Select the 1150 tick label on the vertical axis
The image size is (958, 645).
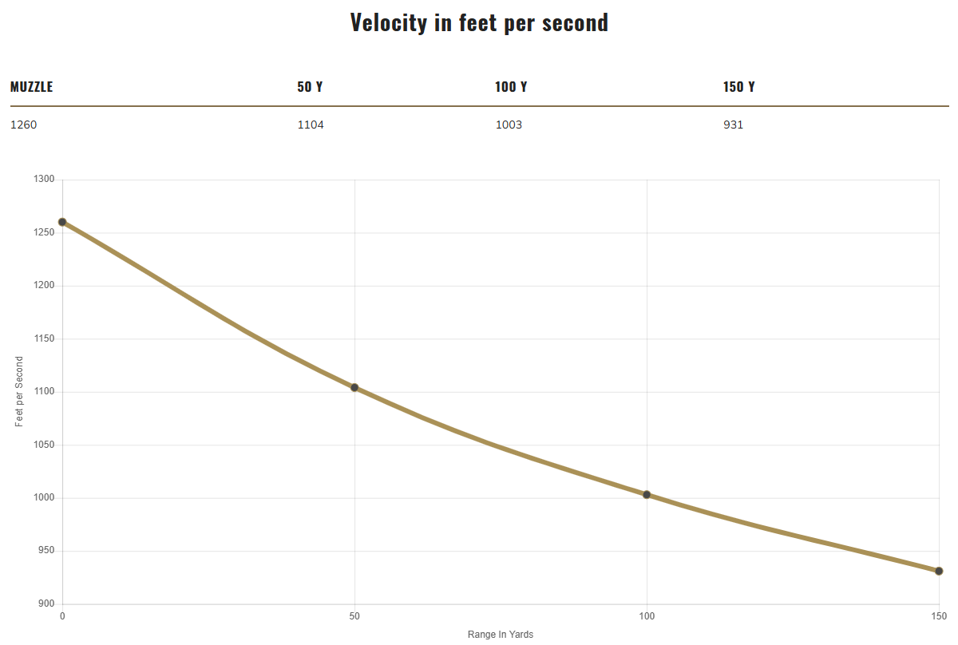tap(45, 339)
